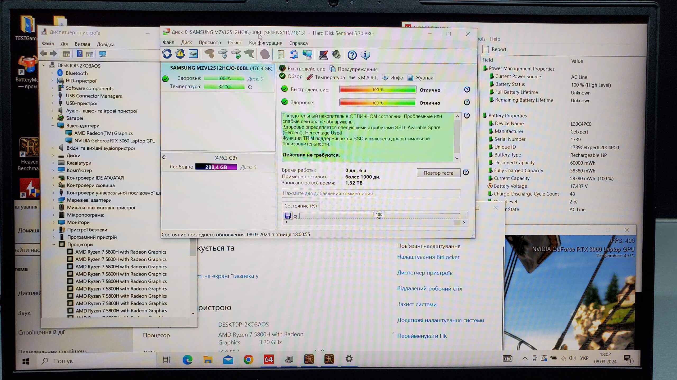Click the yellow warning alert toolbar icon
Viewport: 677px width, 380px height.
[180, 54]
